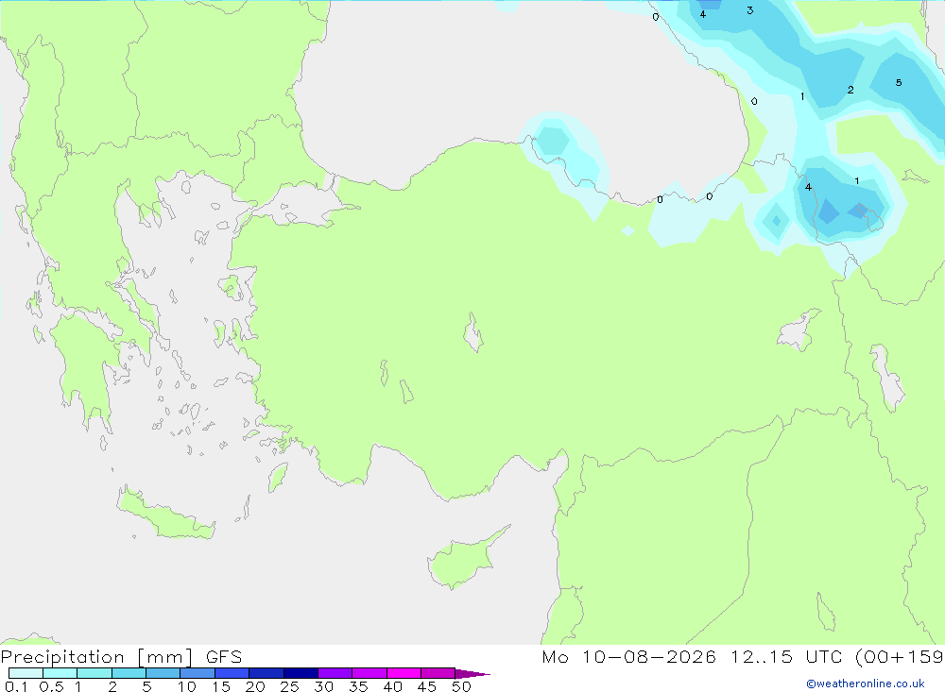
Task: Select the '(00+159' forecast offset text
Action: point(900,656)
